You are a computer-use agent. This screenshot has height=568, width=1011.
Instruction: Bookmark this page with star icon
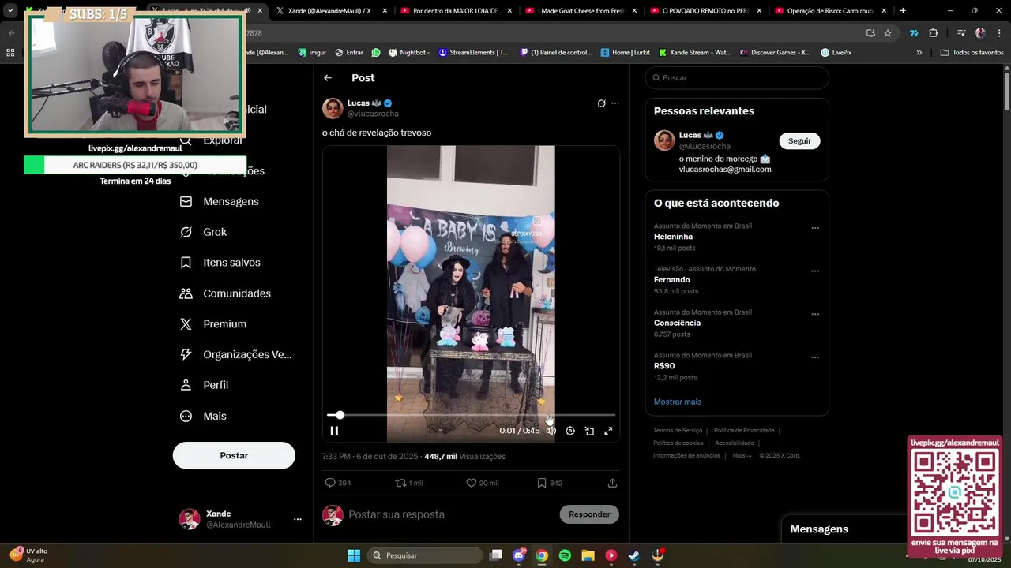tap(888, 33)
